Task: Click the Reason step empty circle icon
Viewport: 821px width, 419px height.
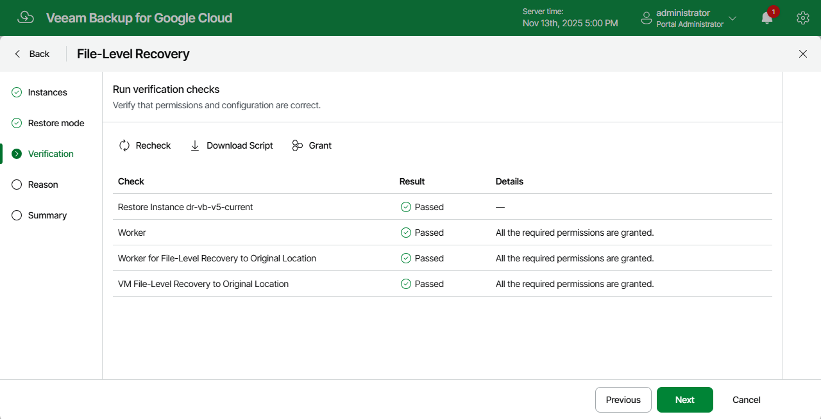Action: 17,185
